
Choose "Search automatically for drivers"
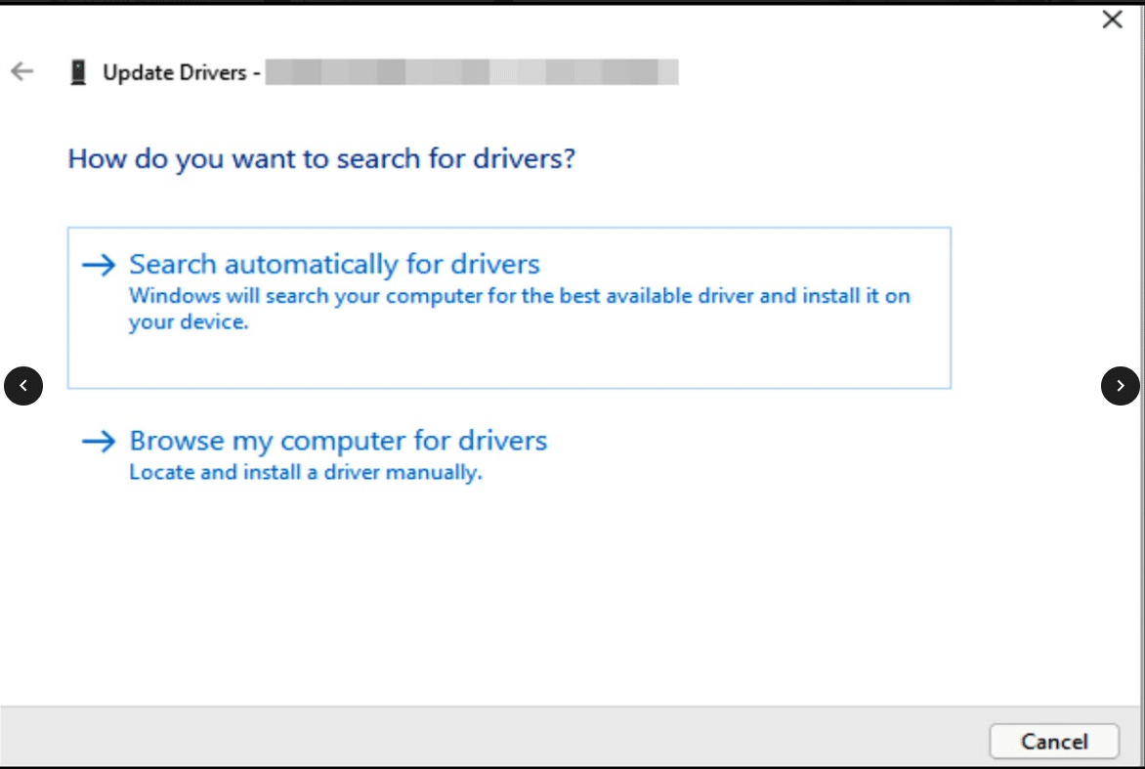coord(334,265)
